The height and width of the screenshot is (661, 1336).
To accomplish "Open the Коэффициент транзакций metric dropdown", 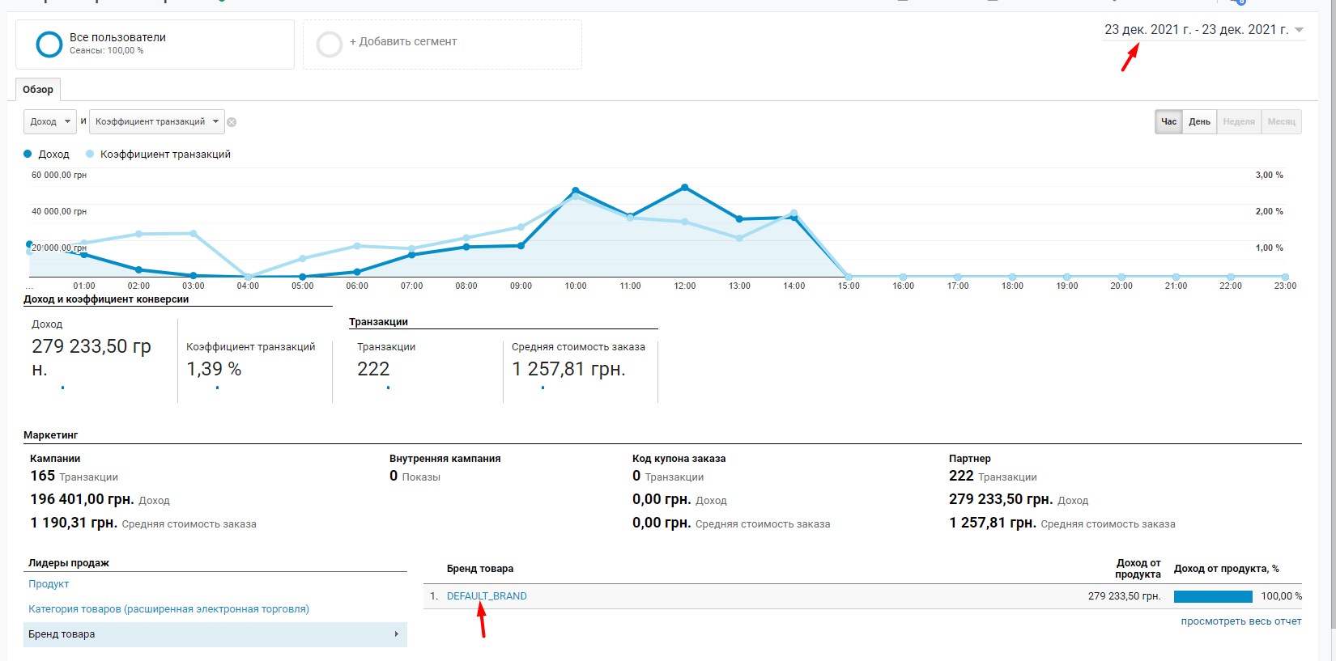I will point(157,122).
